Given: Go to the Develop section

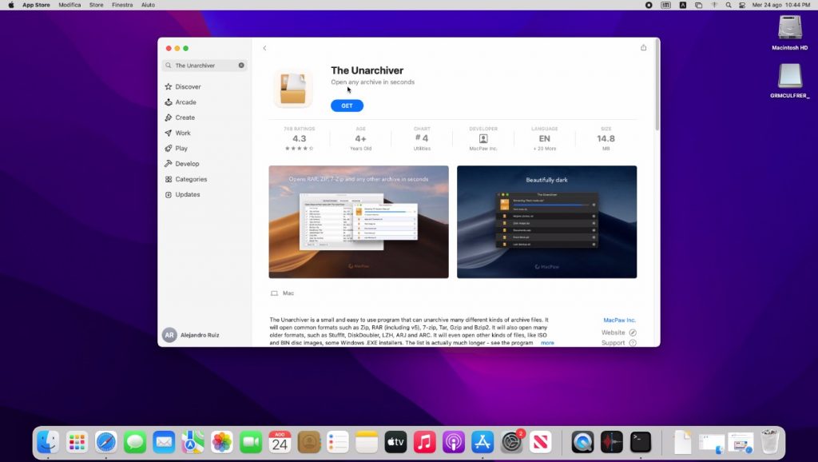Looking at the screenshot, I should pyautogui.click(x=187, y=164).
